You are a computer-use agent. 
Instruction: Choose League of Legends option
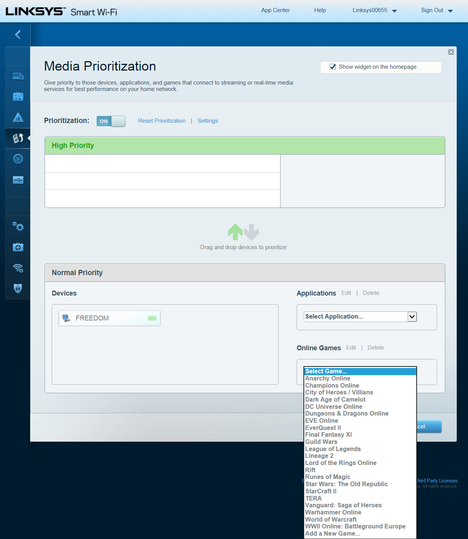(x=360, y=449)
